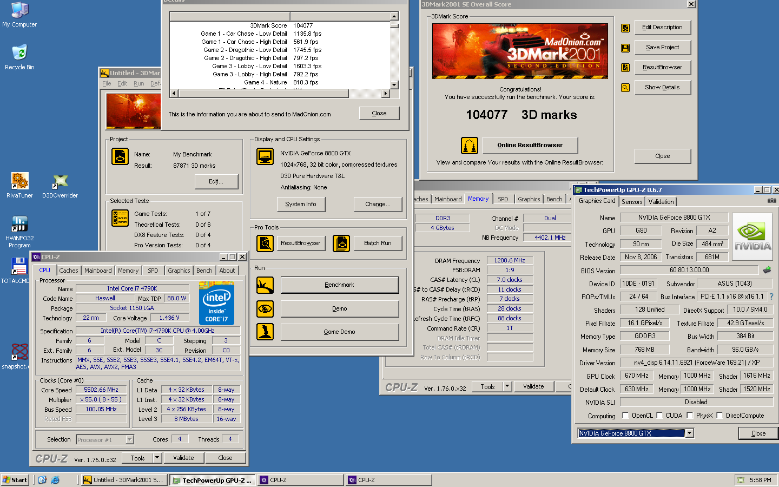Screen dimensions: 779x487
Task: Click the Untitled - 3DMark2001 taskbar button
Action: [x=124, y=480]
